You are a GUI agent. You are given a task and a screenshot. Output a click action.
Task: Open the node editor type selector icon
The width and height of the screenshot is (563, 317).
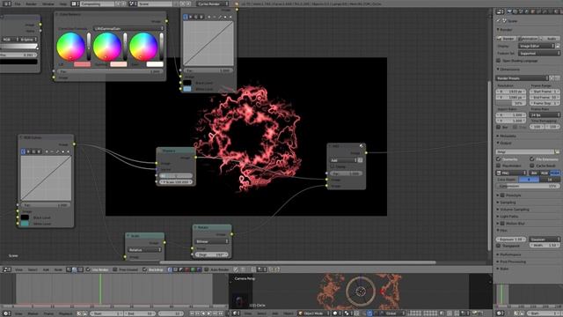(6, 269)
